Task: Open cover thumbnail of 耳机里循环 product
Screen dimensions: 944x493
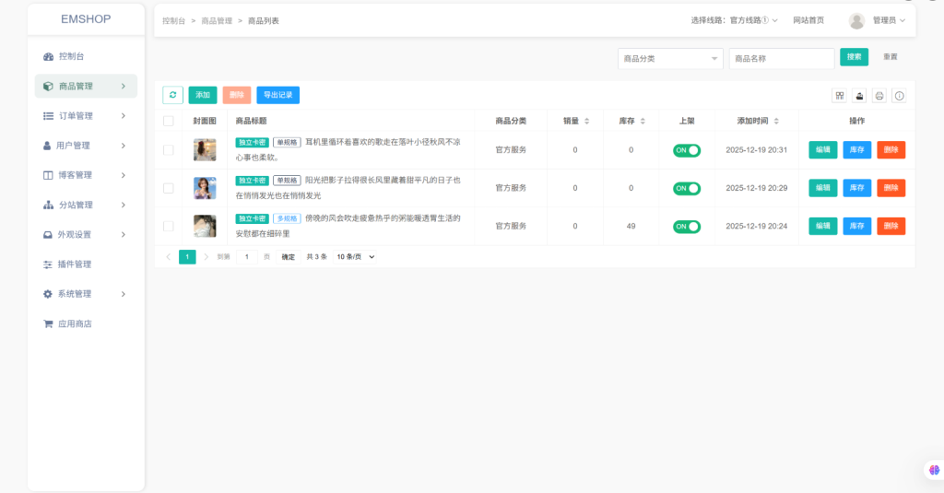Action: coord(205,150)
